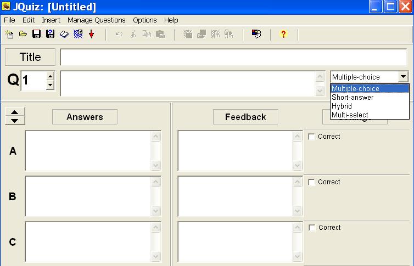Click the Cut scissors icon

coord(133,34)
